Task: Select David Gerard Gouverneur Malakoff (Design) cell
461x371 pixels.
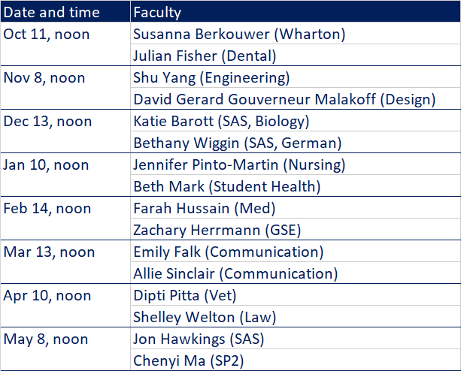Action: point(296,98)
